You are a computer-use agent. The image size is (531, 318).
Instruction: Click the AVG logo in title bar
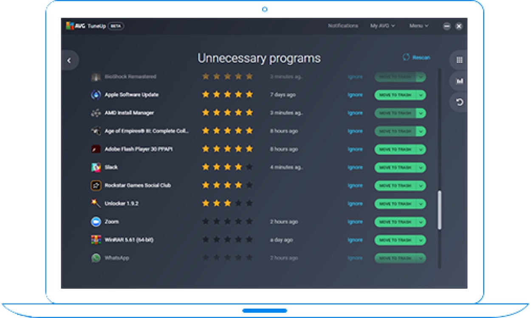(x=75, y=26)
